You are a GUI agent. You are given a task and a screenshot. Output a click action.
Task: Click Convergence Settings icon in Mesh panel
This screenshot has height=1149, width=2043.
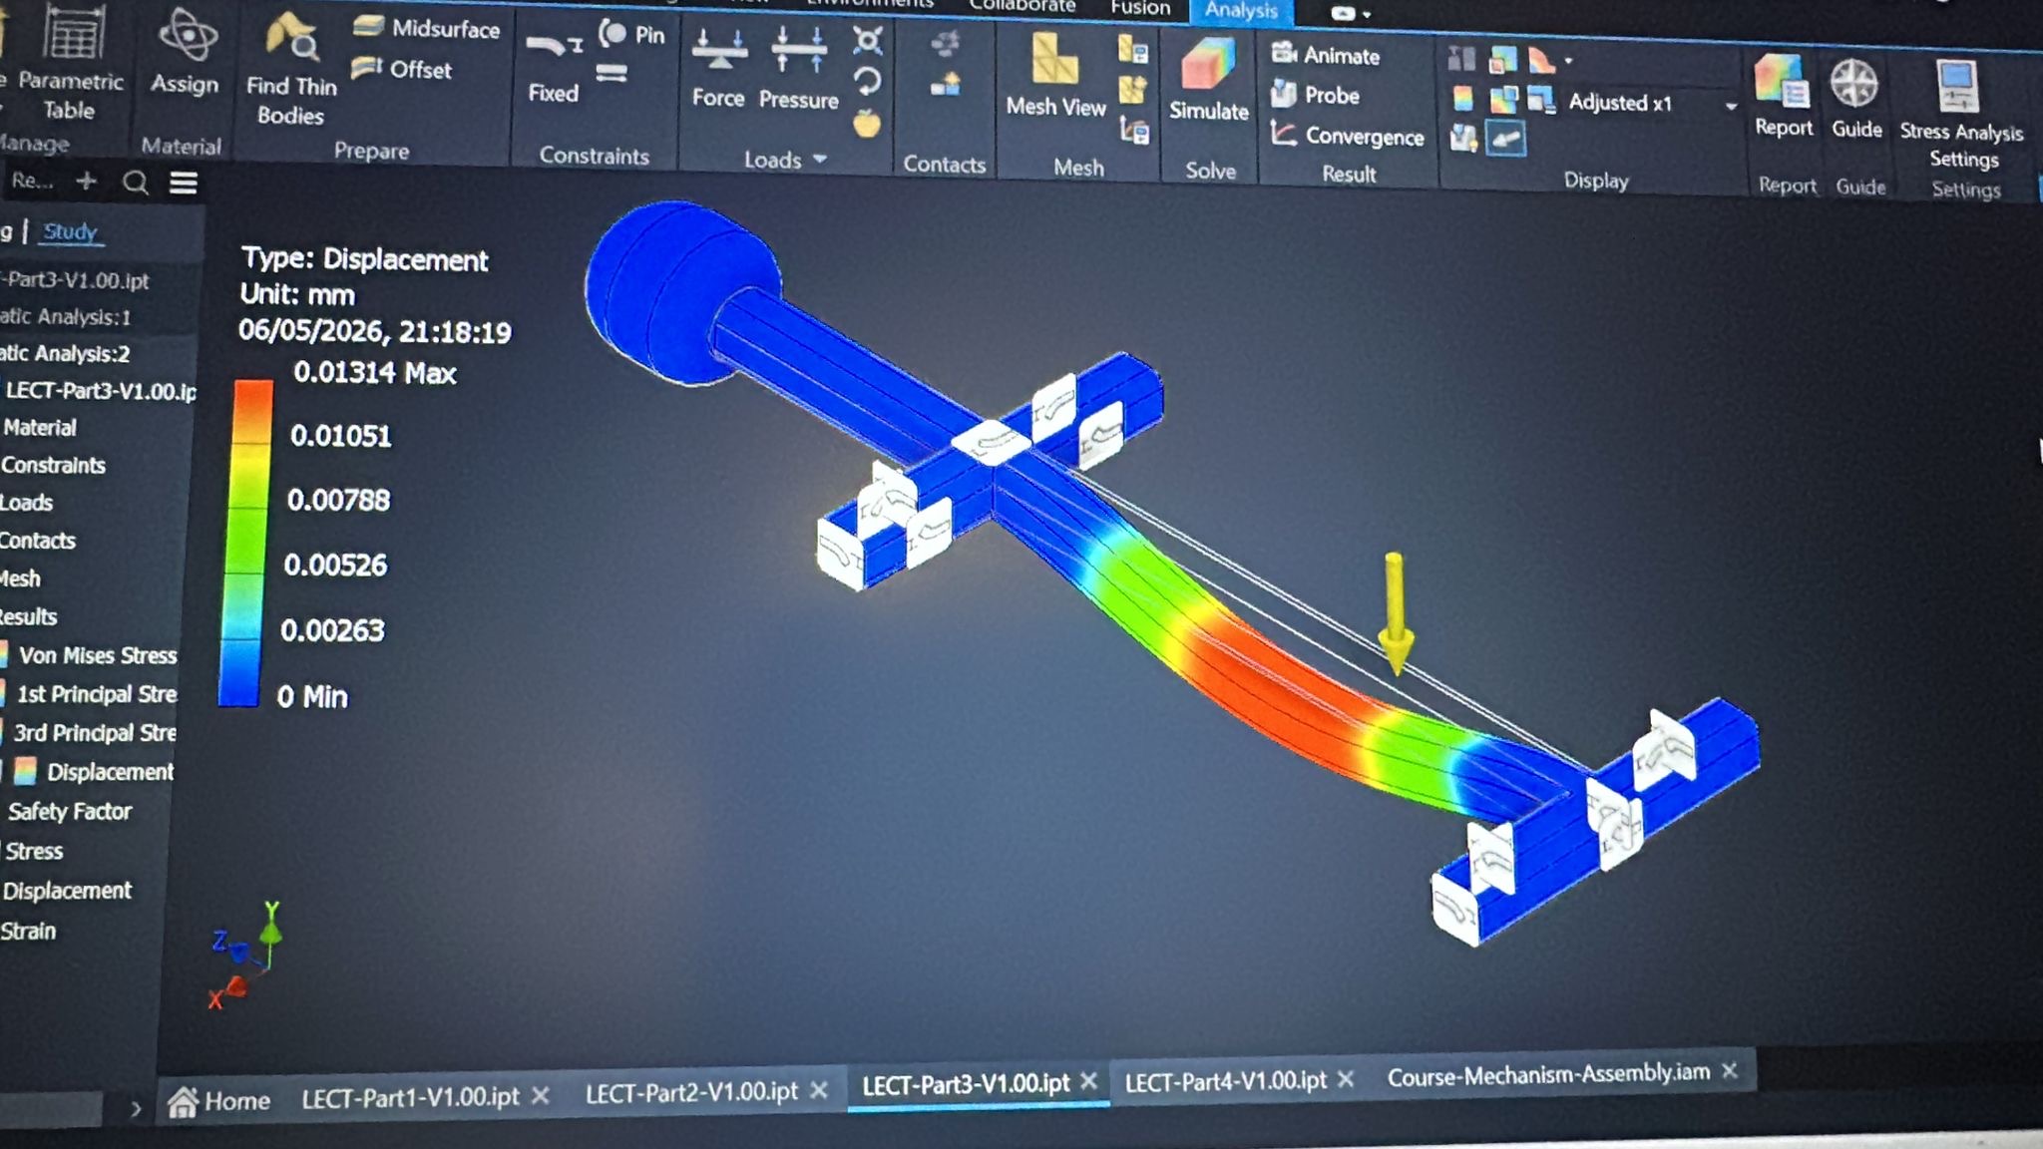1134,130
